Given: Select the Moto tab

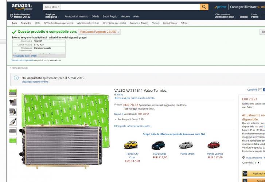Looking at the screenshot, I should (37, 23).
